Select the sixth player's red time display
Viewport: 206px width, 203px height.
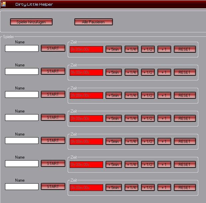tap(86, 165)
